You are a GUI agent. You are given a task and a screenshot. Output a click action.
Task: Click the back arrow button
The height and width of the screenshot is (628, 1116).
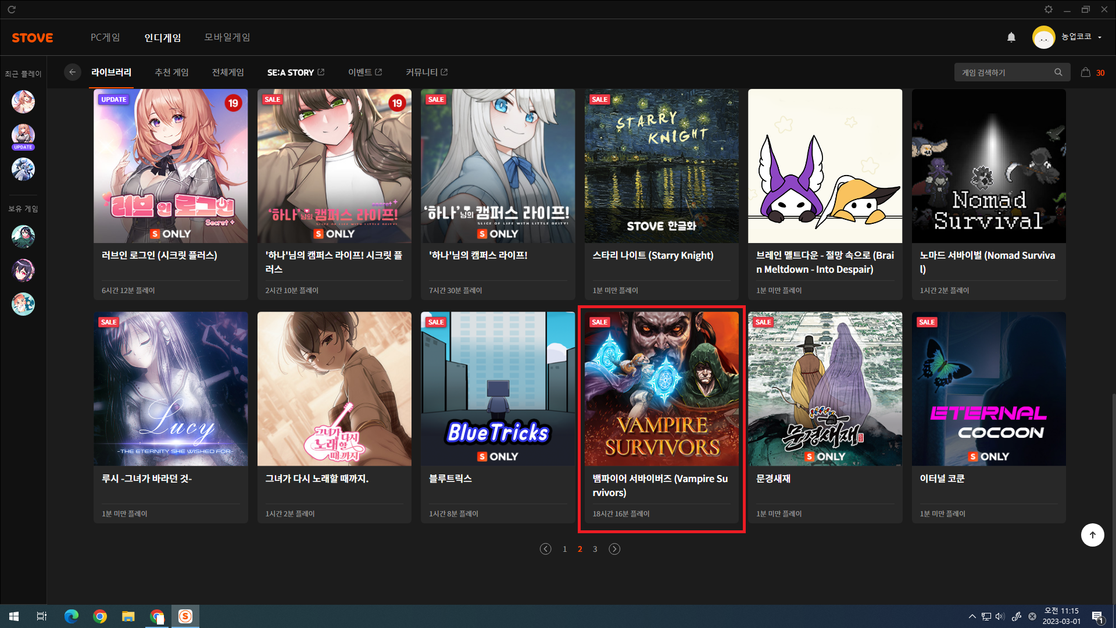[72, 72]
